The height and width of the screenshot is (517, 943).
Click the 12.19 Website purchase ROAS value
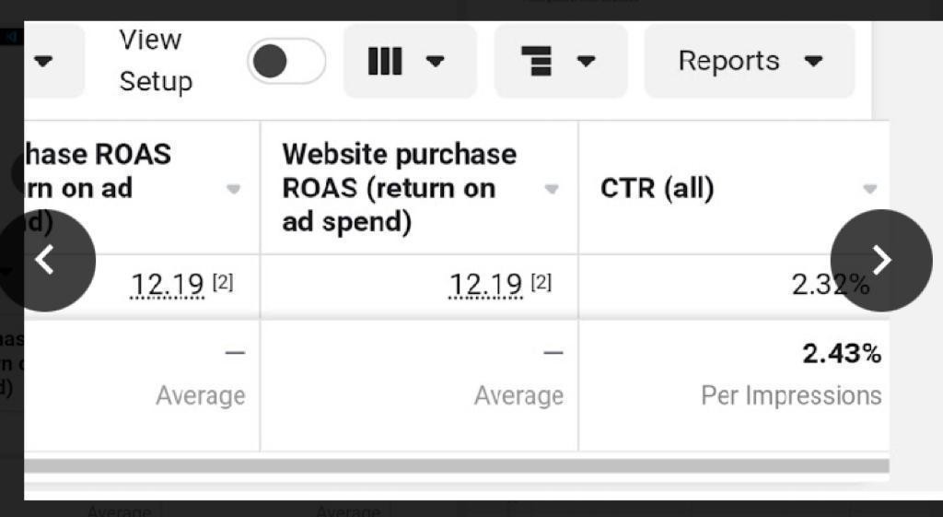pos(486,284)
